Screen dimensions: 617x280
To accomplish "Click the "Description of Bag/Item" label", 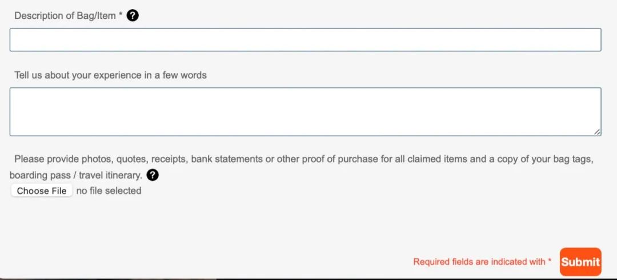I will 65,16.
